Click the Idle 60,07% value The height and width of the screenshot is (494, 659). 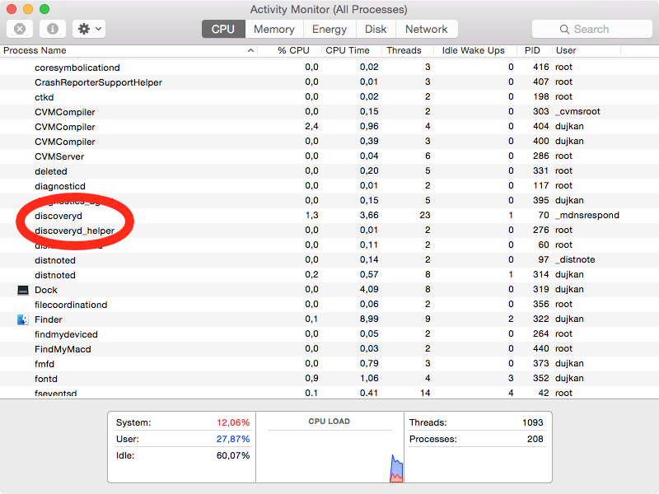(x=233, y=455)
